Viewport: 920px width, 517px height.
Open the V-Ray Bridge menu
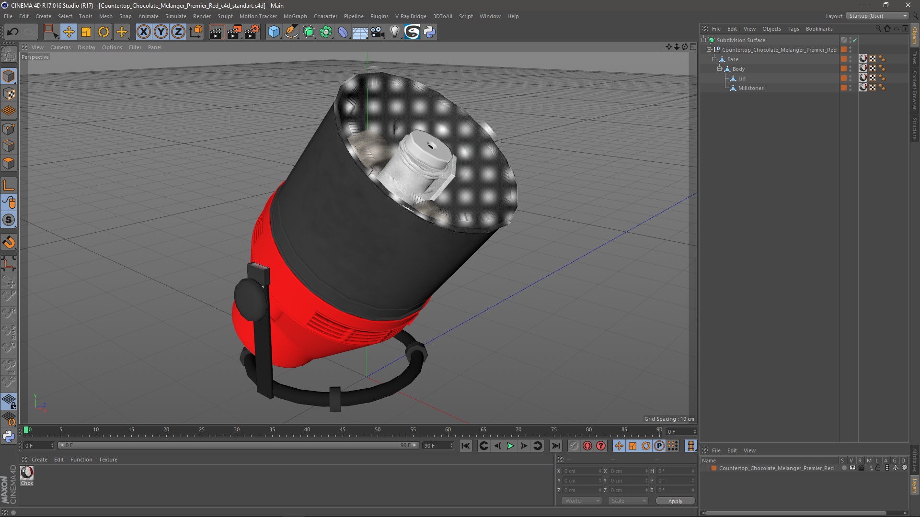(x=411, y=16)
